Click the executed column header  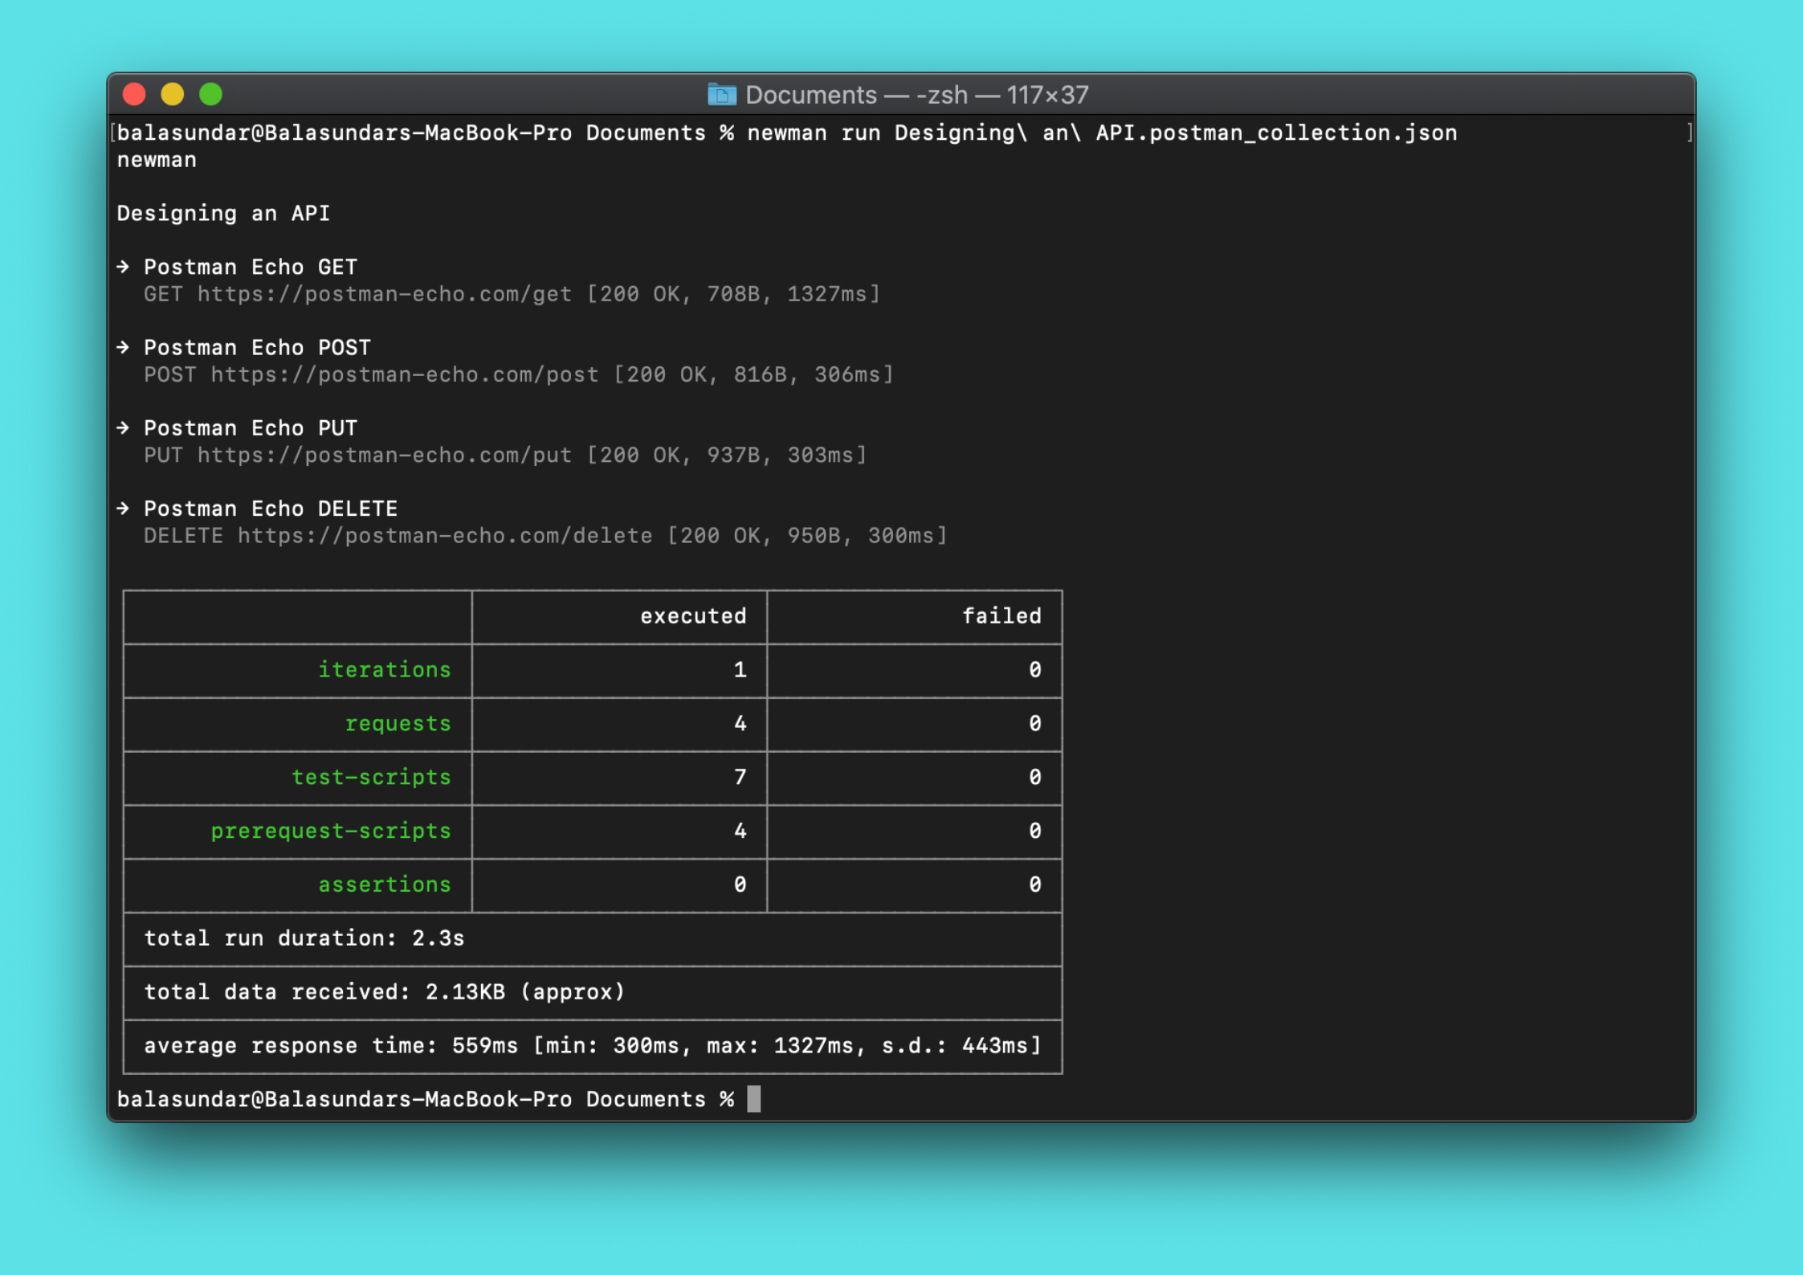(x=693, y=616)
